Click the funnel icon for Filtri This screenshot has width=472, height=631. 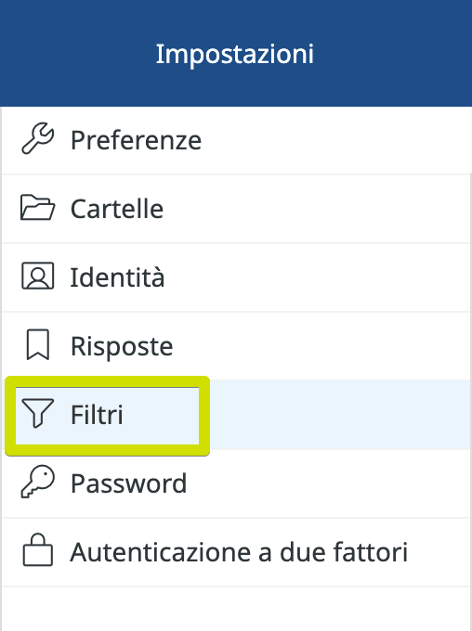tap(37, 413)
